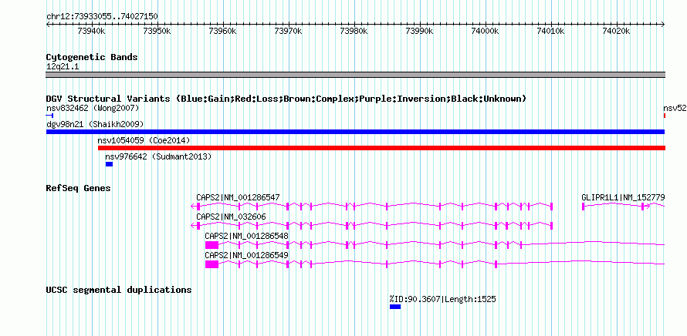The image size is (687, 336).
Task: Click the 73980k ruler tick label
Action: tap(354, 31)
